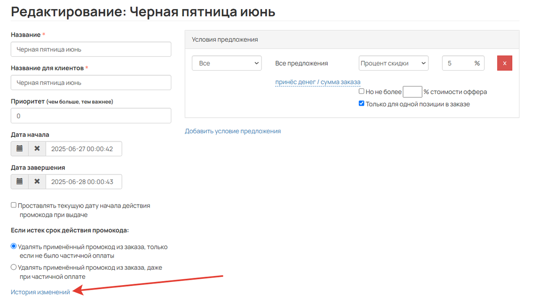Clear the Дата начала value with the X icon
Screen dimensions: 544x301
37,149
